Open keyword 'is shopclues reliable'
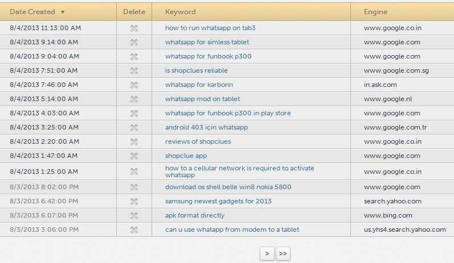Image resolution: width=454 pixels, height=263 pixels. (197, 70)
